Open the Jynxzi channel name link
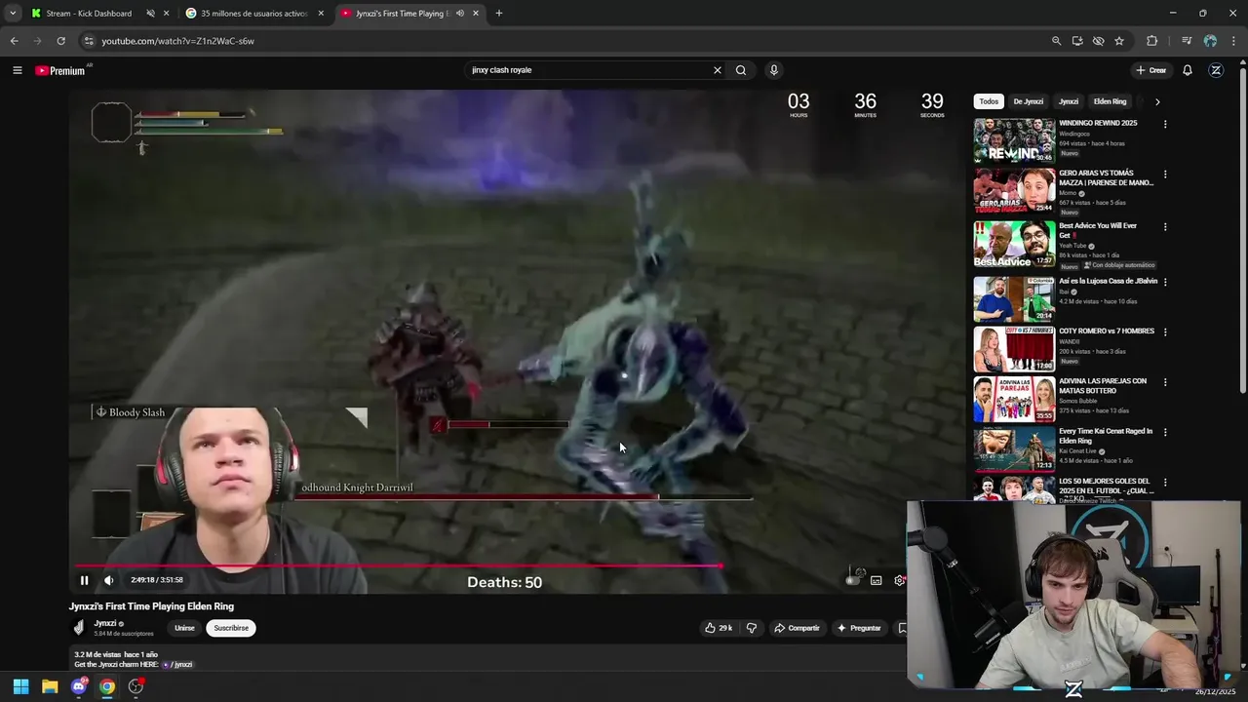 click(105, 623)
